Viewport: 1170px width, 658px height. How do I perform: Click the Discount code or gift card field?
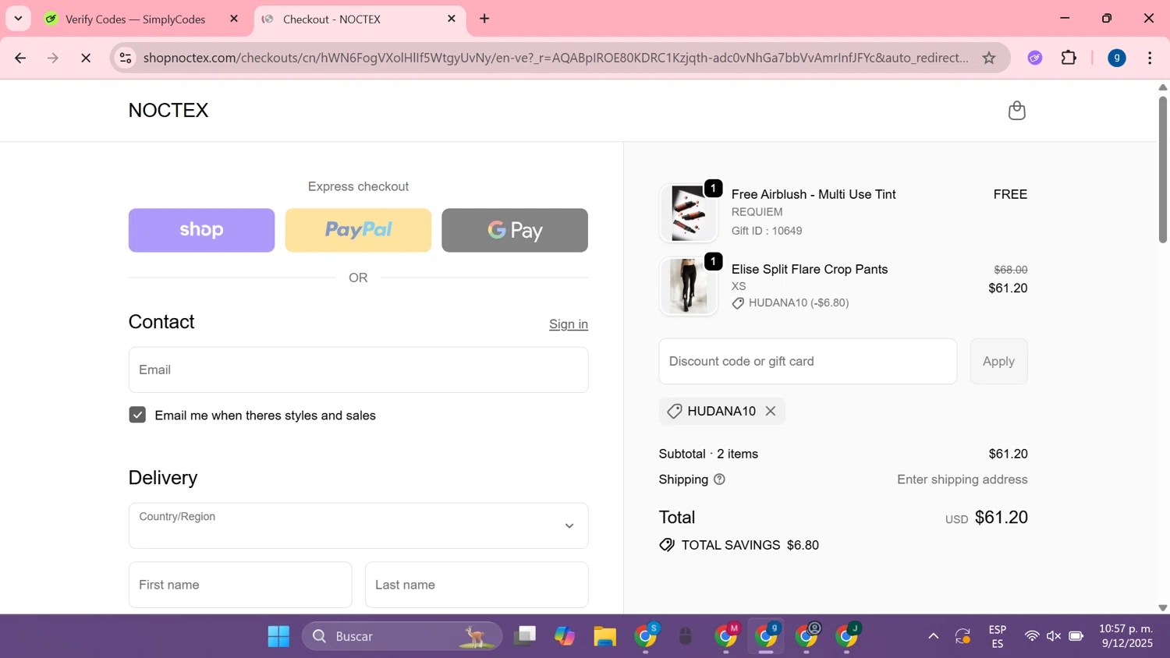pyautogui.click(x=807, y=361)
